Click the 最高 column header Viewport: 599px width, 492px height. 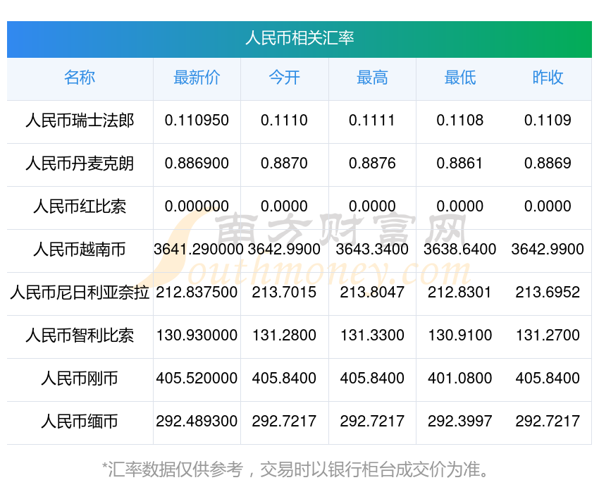click(372, 78)
